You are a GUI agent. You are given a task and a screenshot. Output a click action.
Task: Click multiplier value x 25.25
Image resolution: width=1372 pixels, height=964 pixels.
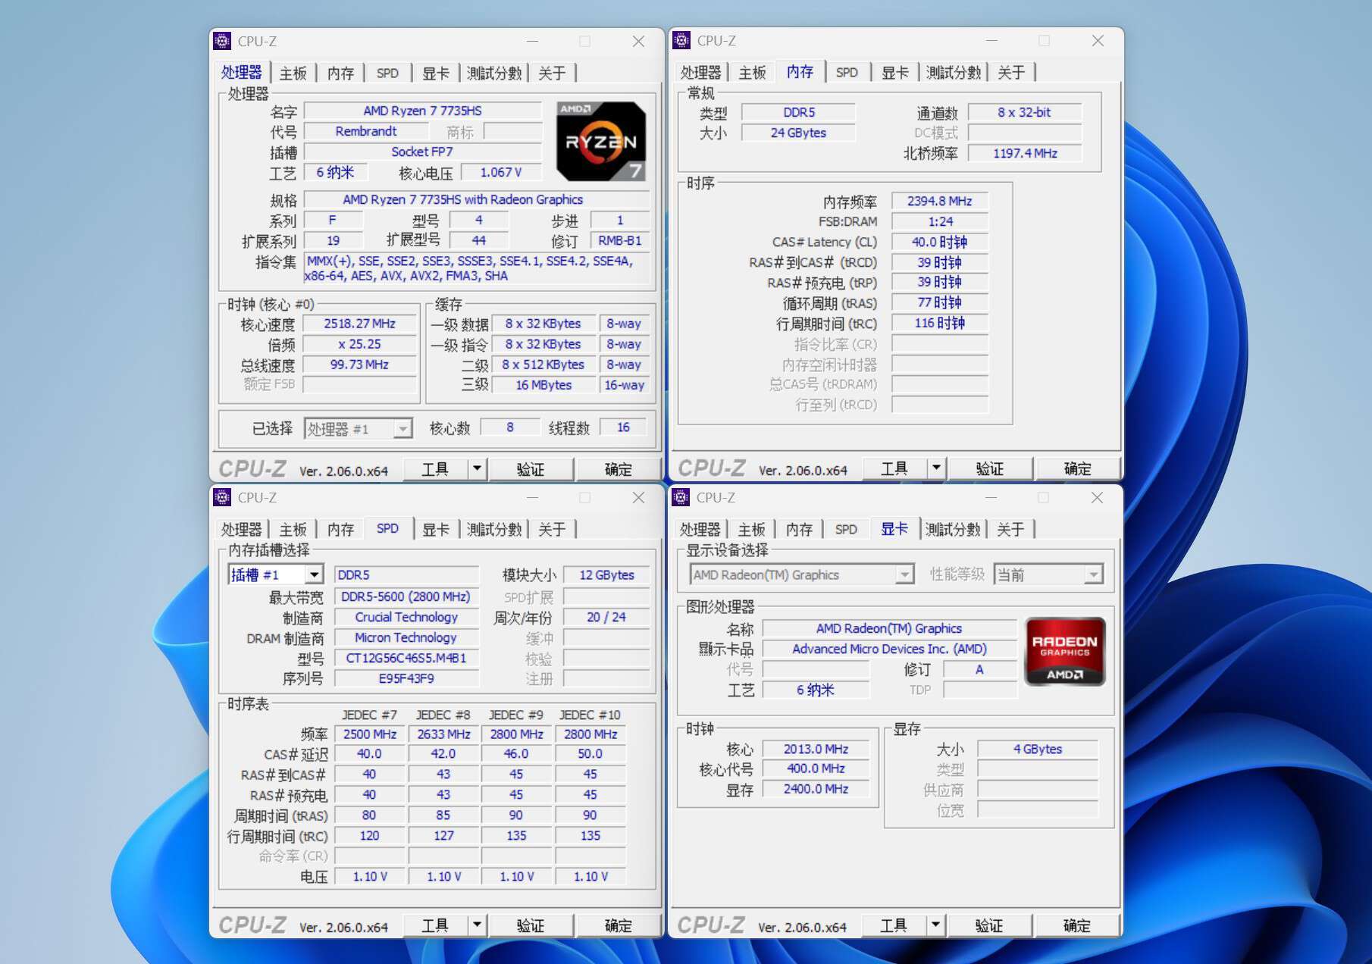(x=360, y=344)
